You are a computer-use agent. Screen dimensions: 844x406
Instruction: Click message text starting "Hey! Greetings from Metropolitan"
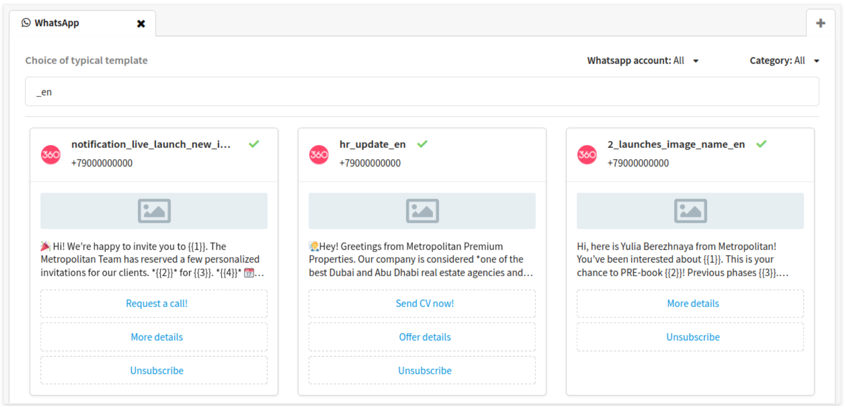point(421,260)
